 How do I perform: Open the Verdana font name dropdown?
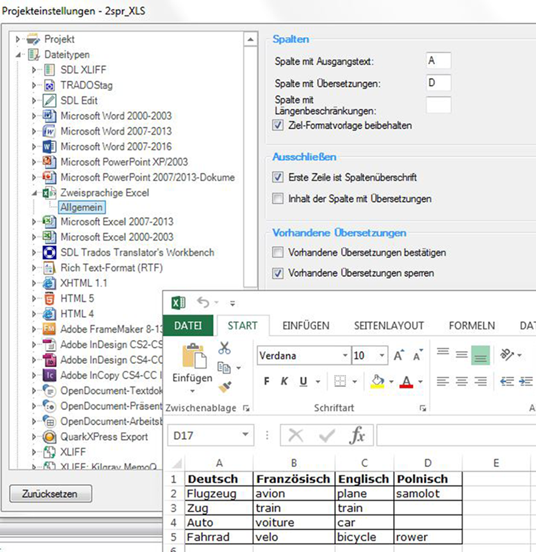click(x=345, y=355)
